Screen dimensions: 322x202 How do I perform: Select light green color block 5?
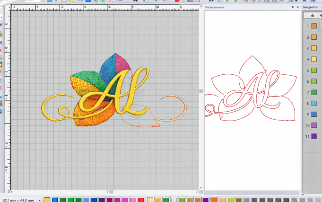313,70
